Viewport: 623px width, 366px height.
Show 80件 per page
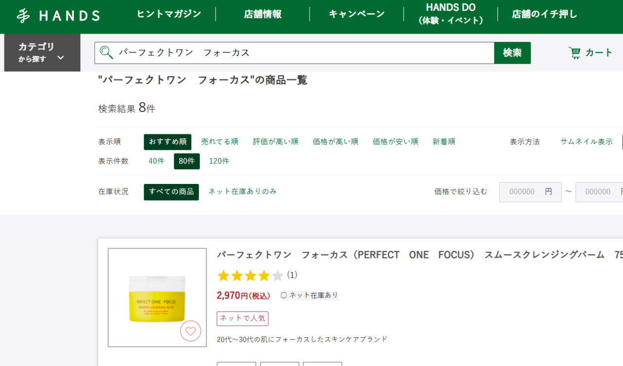tap(187, 161)
